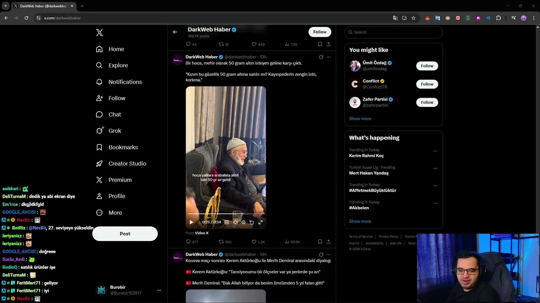This screenshot has height=303, width=540.
Task: Click Show more under What's happening
Action: [360, 221]
